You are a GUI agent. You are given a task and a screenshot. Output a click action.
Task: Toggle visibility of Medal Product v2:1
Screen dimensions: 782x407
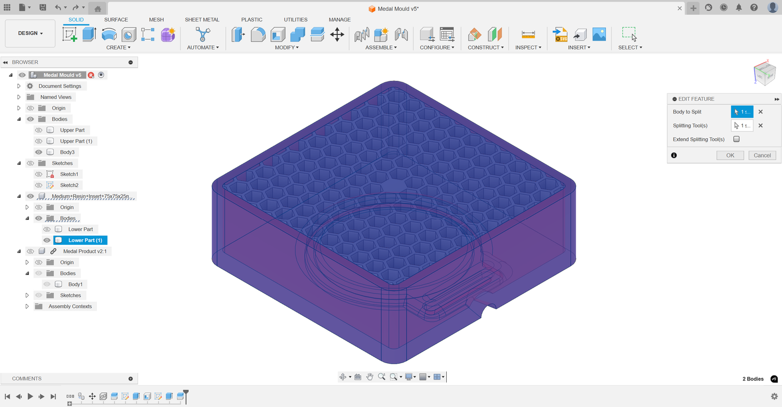click(x=30, y=251)
